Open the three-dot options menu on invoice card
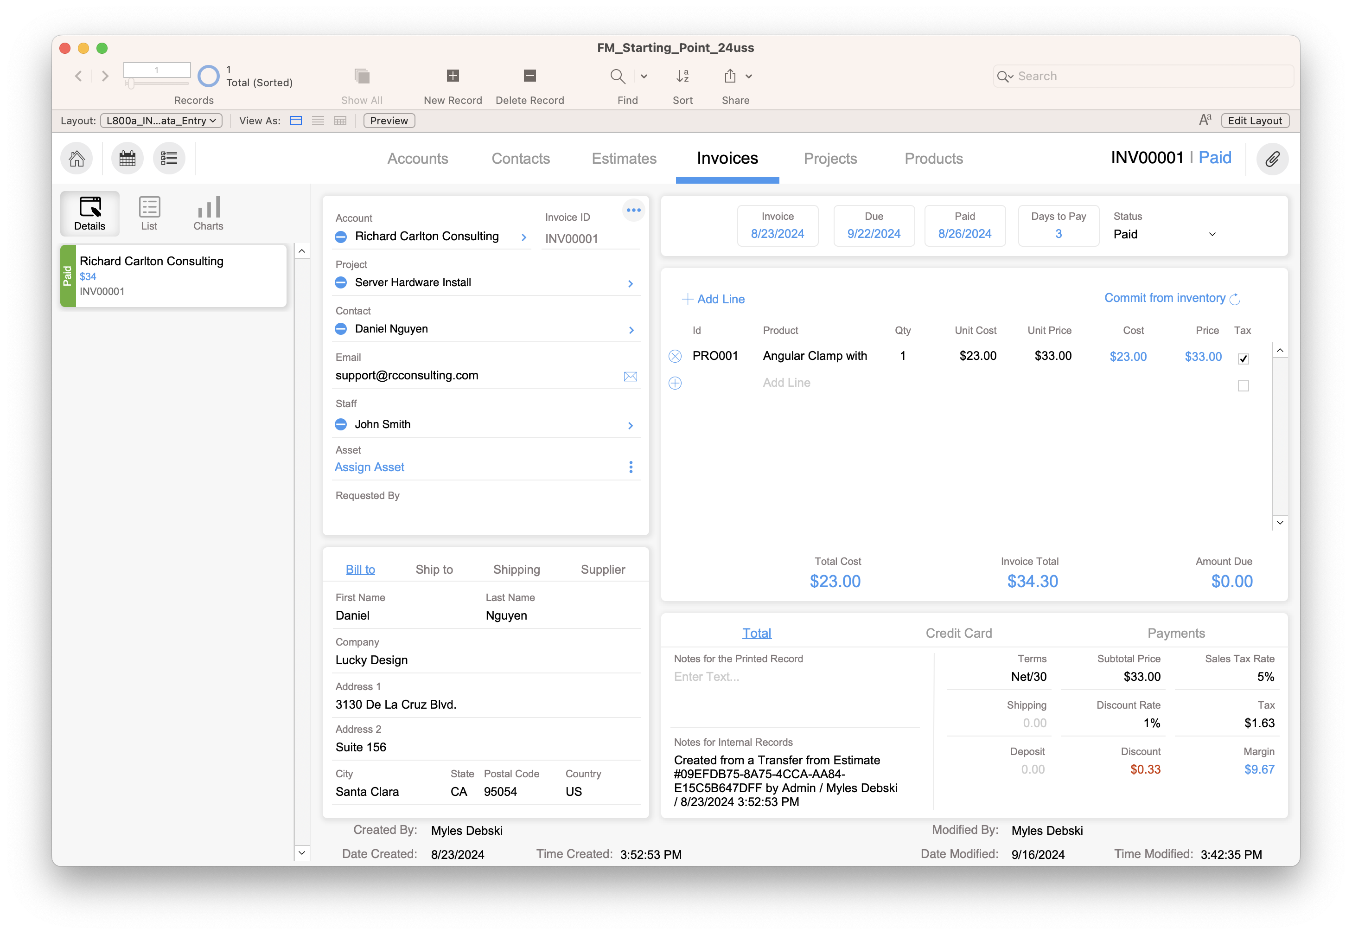 pyautogui.click(x=633, y=210)
